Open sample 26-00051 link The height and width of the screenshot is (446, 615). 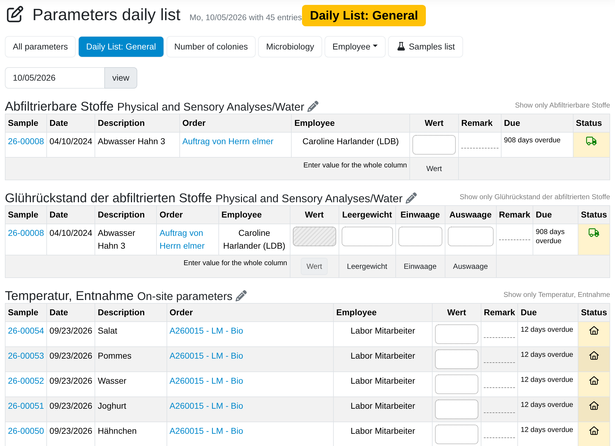[x=26, y=406]
